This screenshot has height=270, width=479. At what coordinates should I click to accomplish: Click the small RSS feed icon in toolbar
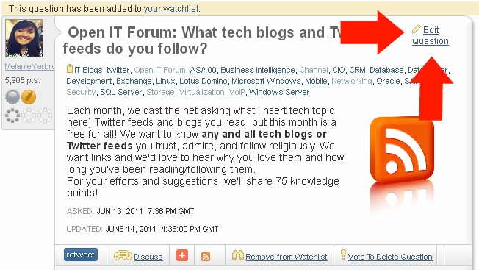click(x=206, y=257)
